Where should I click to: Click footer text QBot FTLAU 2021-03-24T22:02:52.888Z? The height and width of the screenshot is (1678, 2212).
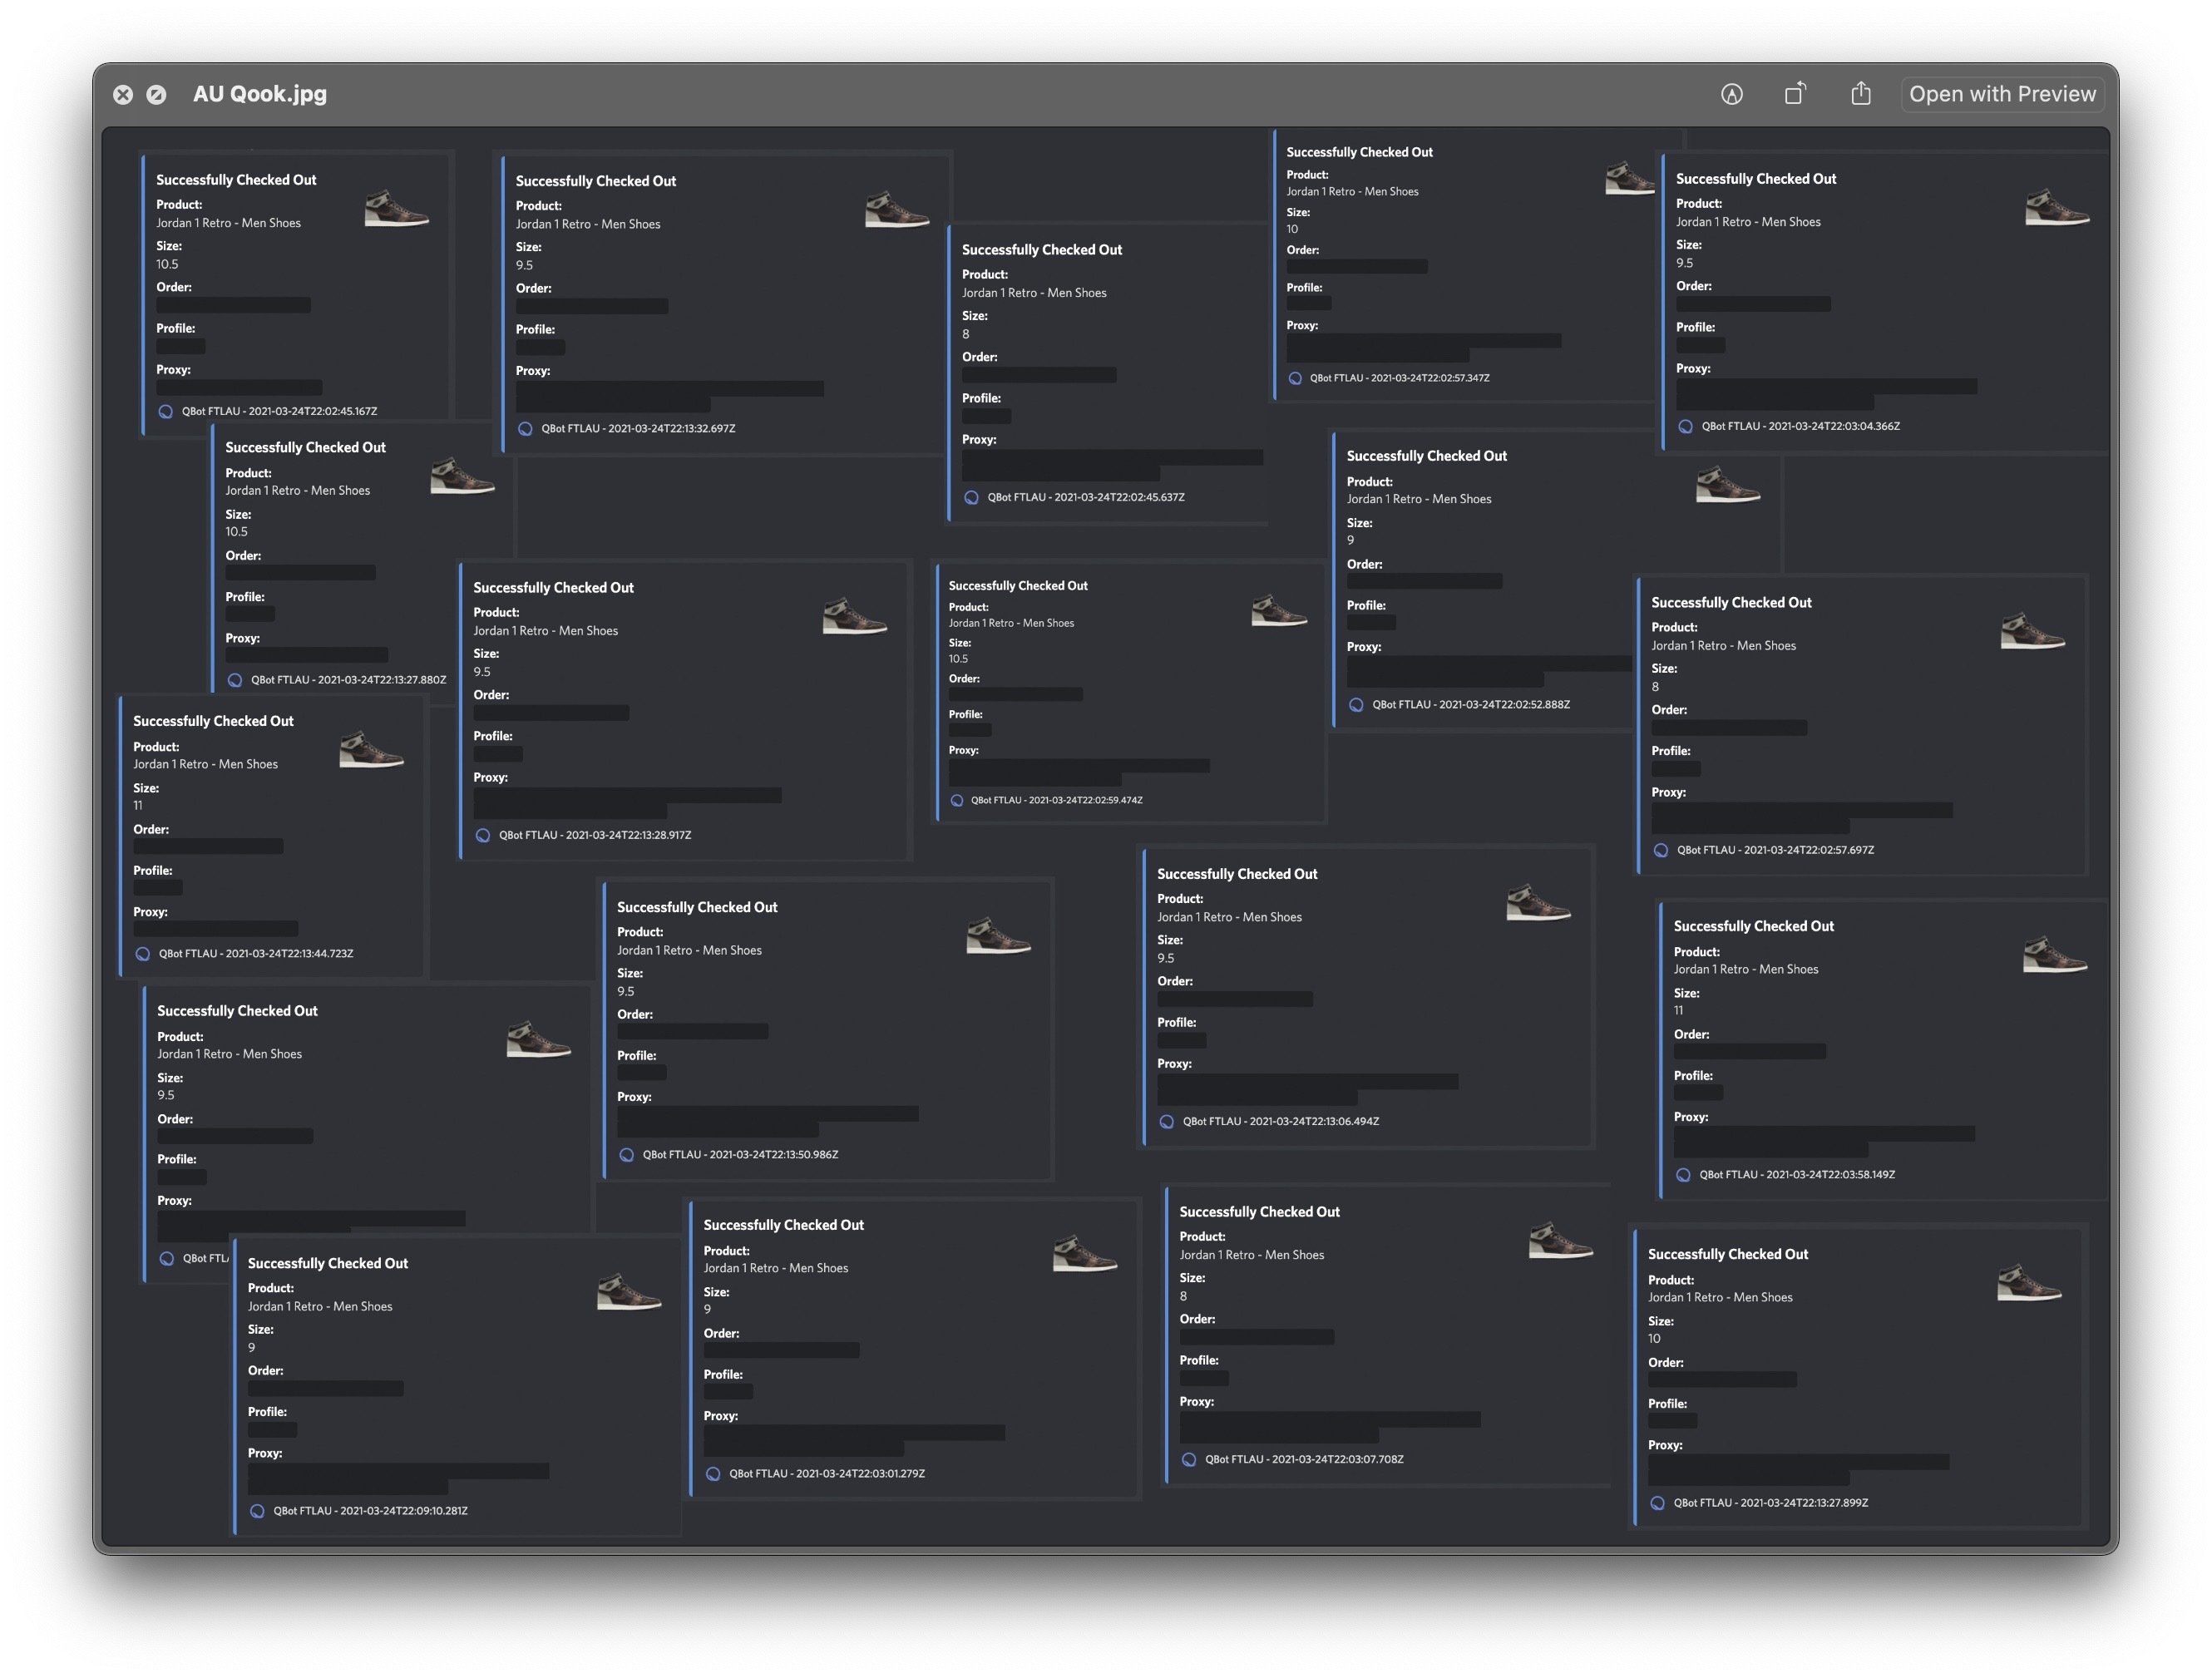point(1470,705)
